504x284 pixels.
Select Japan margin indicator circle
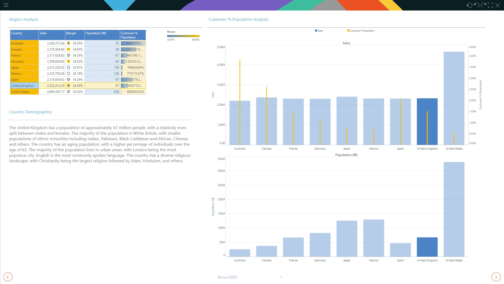click(69, 68)
